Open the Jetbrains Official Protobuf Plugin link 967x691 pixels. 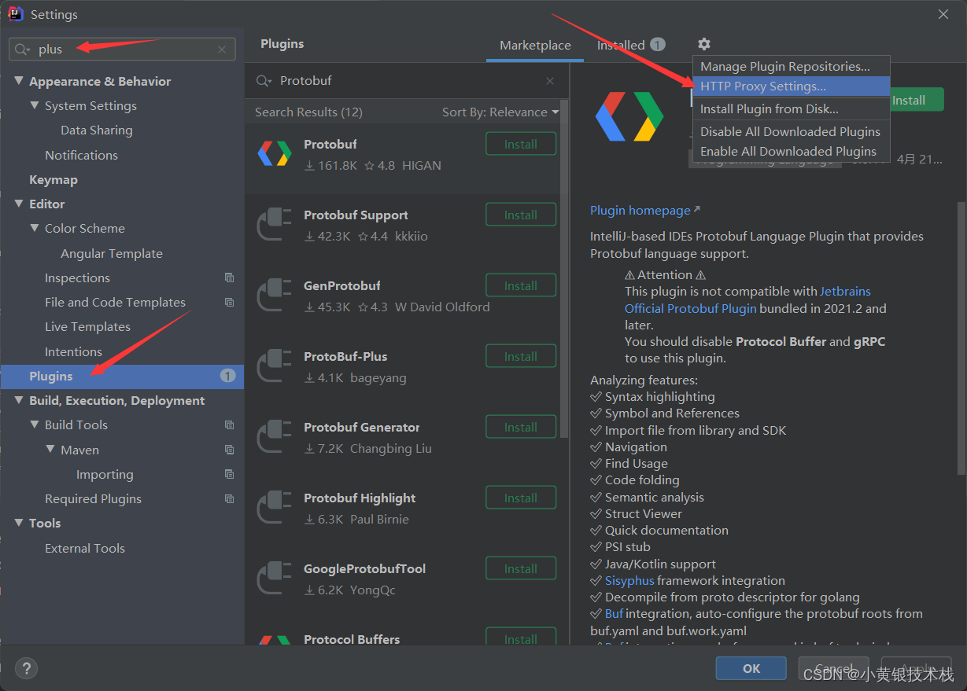pos(747,300)
